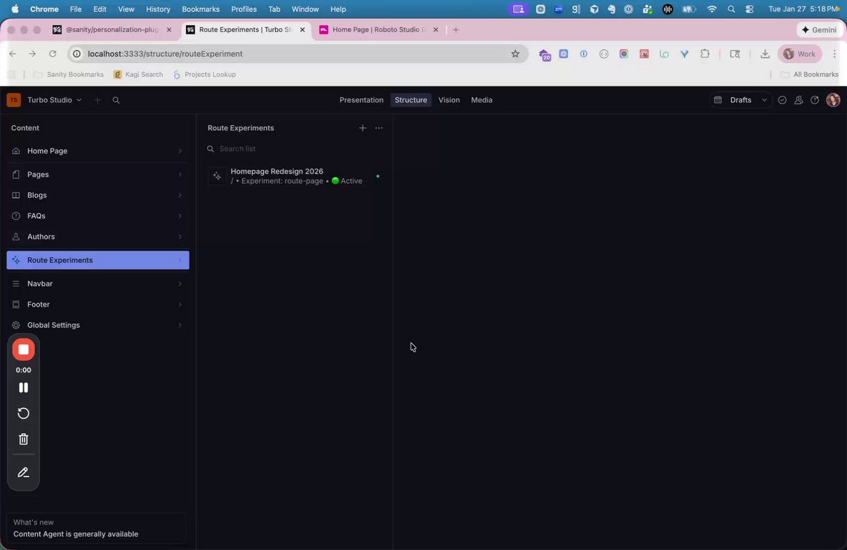This screenshot has height=550, width=847.
Task: Pause the screen recording
Action: pos(23,388)
